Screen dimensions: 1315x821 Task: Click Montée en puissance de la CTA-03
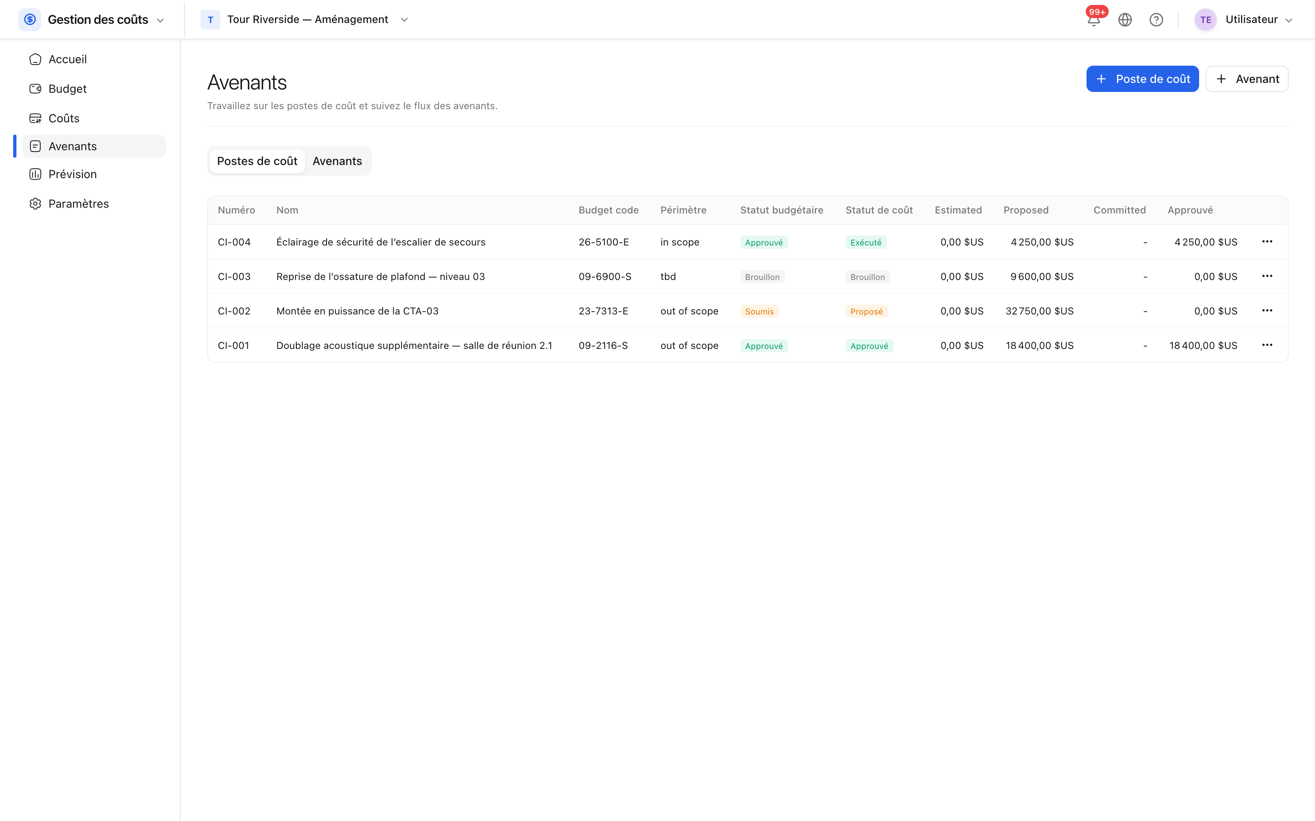357,311
